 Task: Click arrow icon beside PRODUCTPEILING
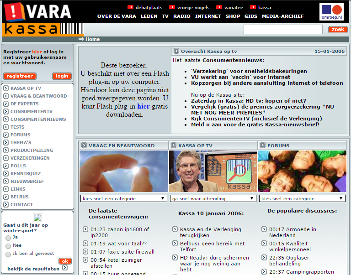6,150
